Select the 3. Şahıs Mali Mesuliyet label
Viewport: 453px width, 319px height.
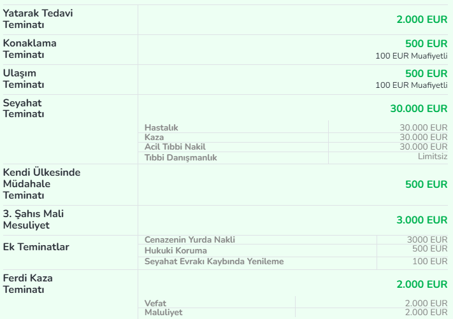pos(34,220)
